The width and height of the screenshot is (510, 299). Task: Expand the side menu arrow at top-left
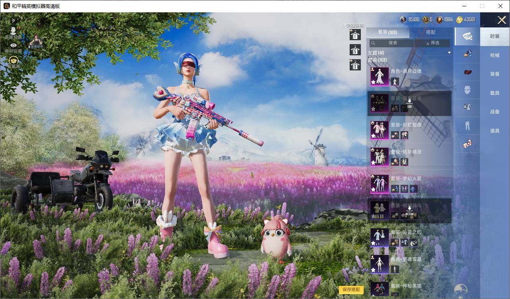(x=14, y=20)
